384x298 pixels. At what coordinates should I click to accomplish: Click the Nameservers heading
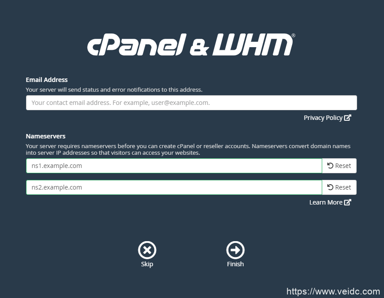click(45, 136)
